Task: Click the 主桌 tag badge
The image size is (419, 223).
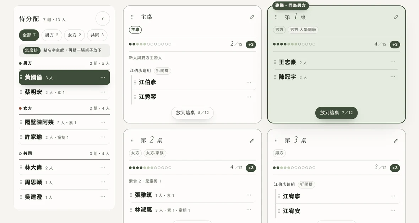Action: click(136, 30)
